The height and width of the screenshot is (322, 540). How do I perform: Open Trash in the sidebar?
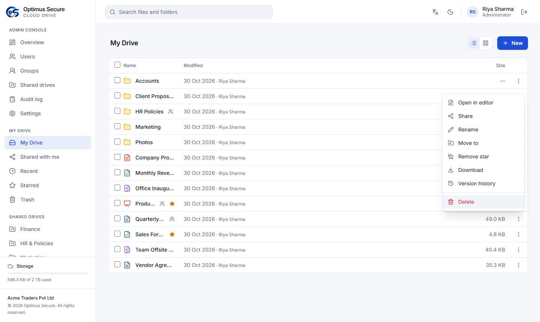48,200
